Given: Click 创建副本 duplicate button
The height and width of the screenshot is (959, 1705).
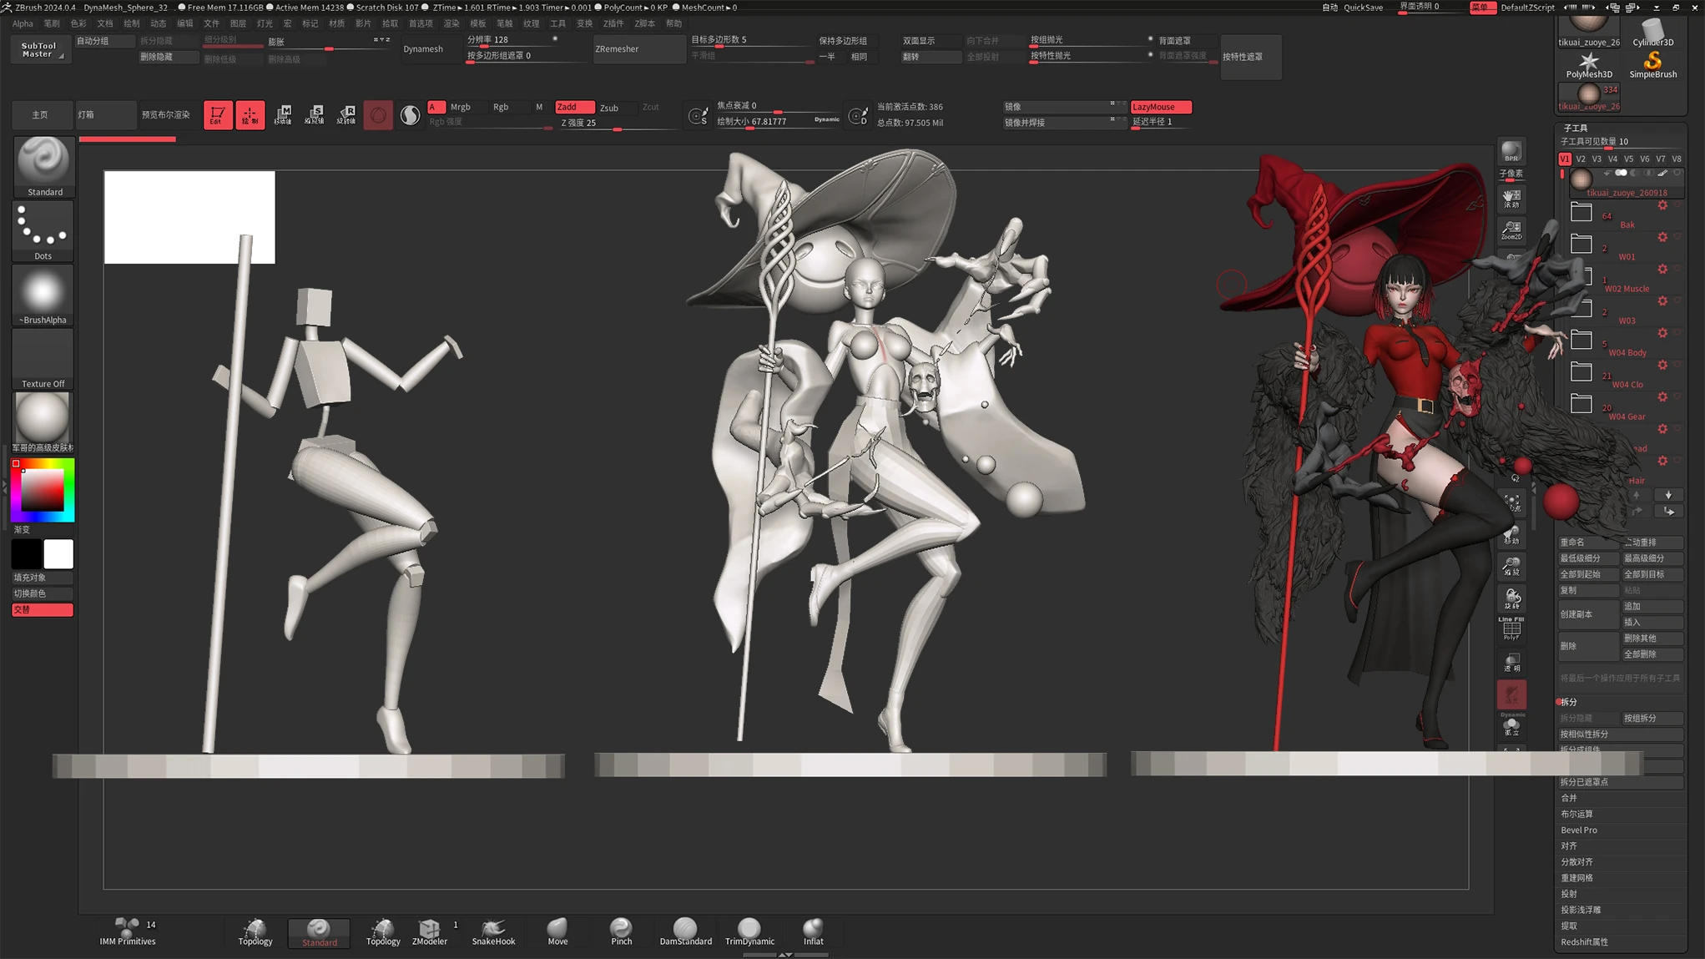Looking at the screenshot, I should [x=1588, y=614].
